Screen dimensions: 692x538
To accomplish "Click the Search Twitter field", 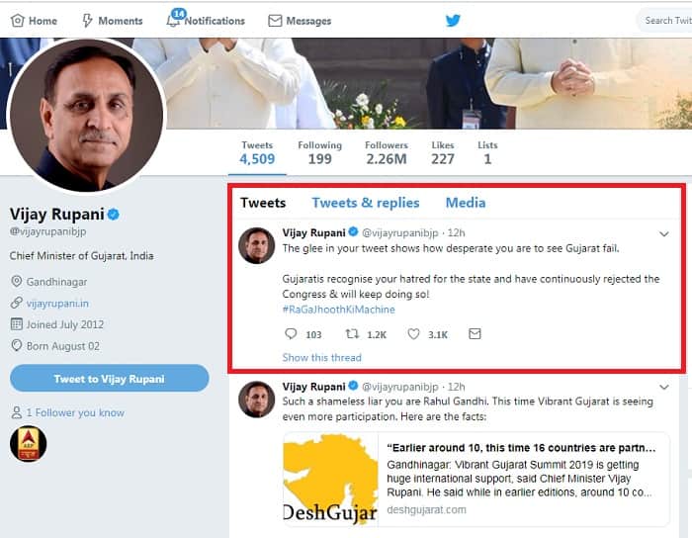I will pos(665,21).
